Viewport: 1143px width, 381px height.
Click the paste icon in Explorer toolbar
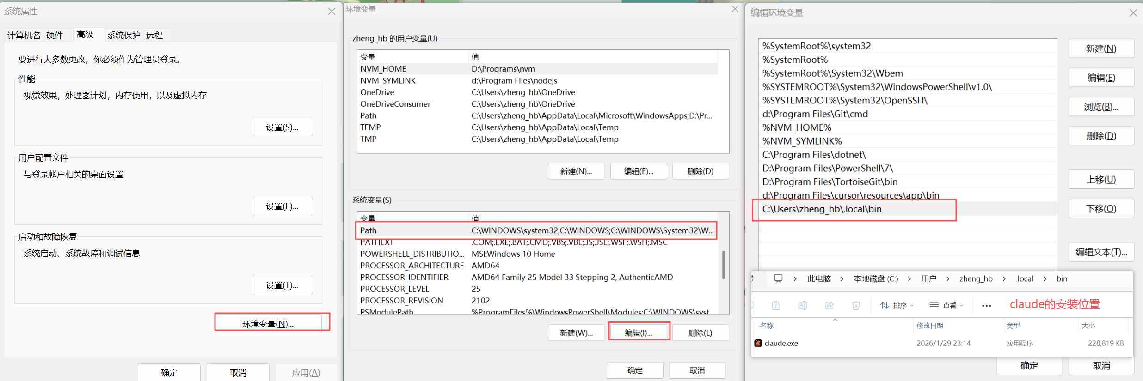point(776,305)
